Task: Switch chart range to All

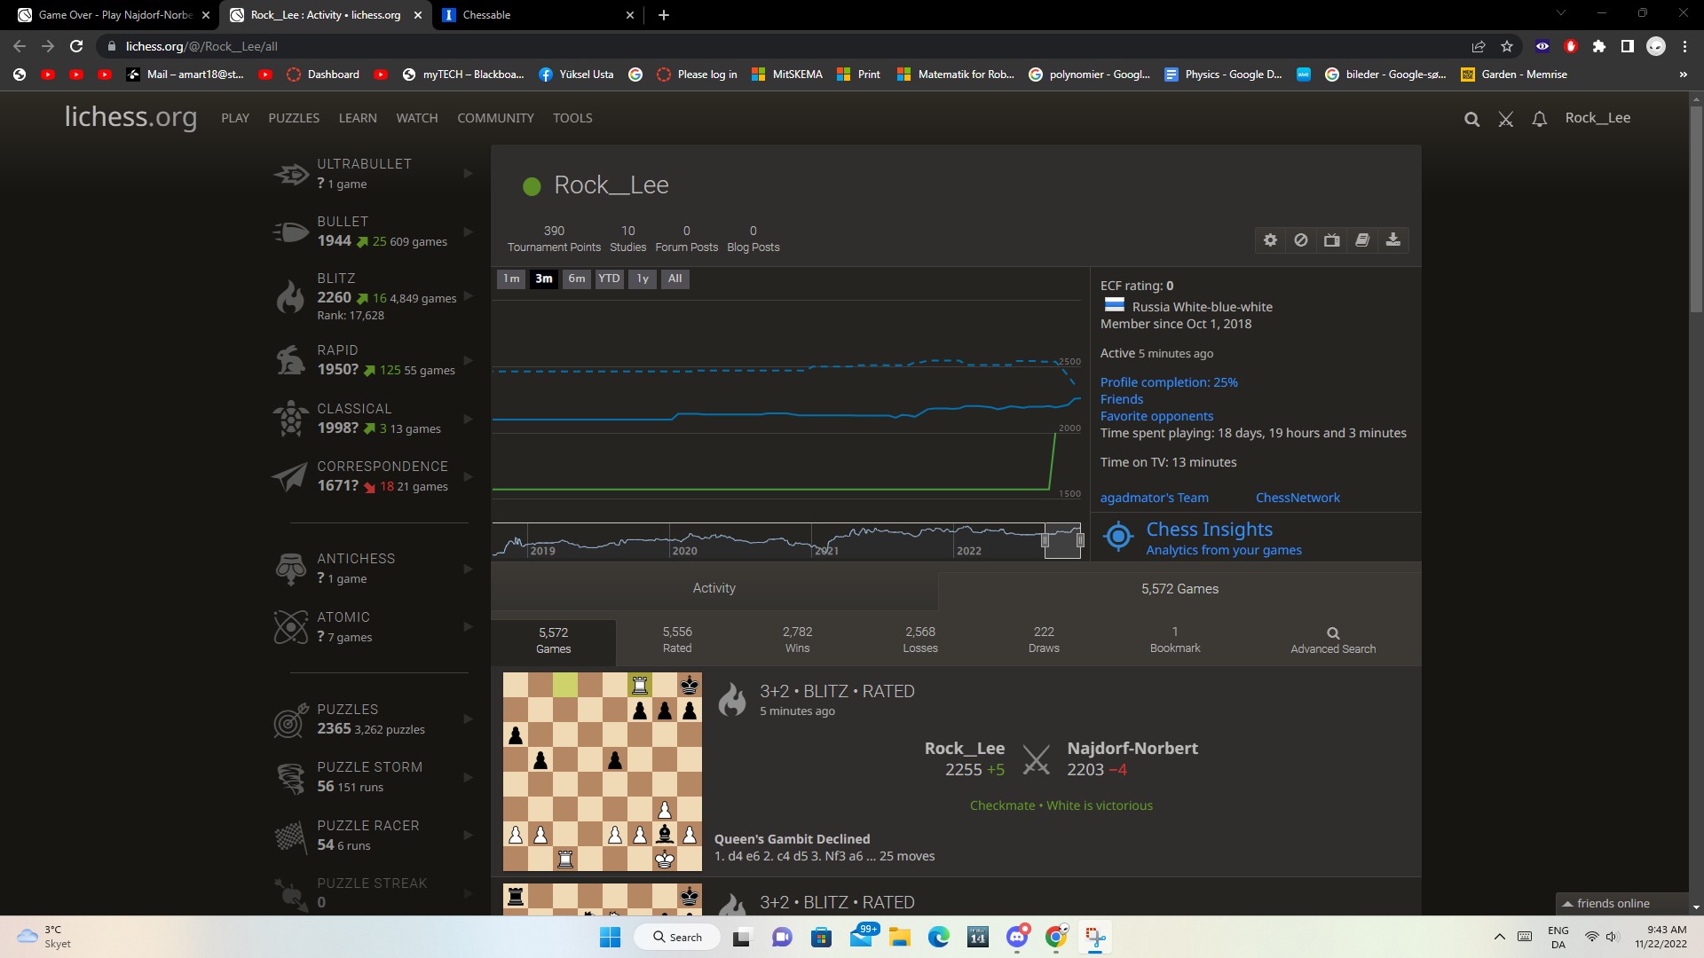Action: [674, 279]
